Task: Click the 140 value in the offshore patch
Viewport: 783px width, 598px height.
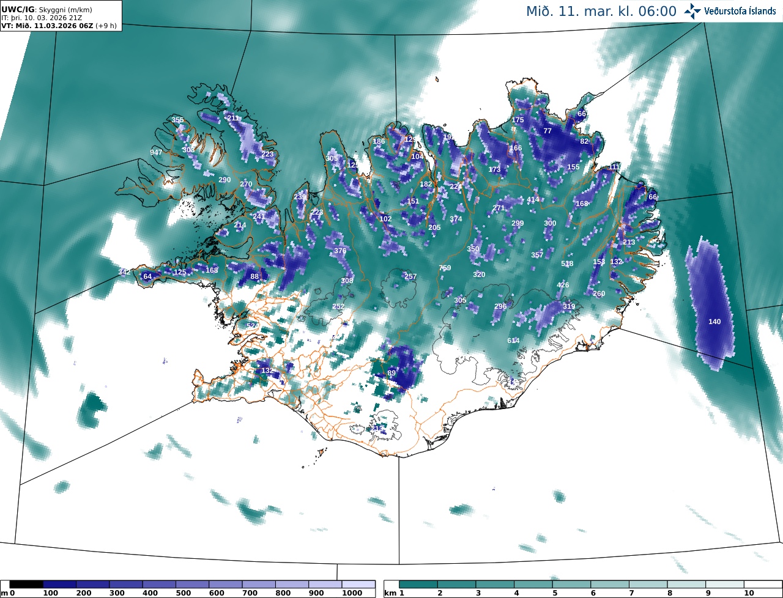Action: click(x=714, y=322)
